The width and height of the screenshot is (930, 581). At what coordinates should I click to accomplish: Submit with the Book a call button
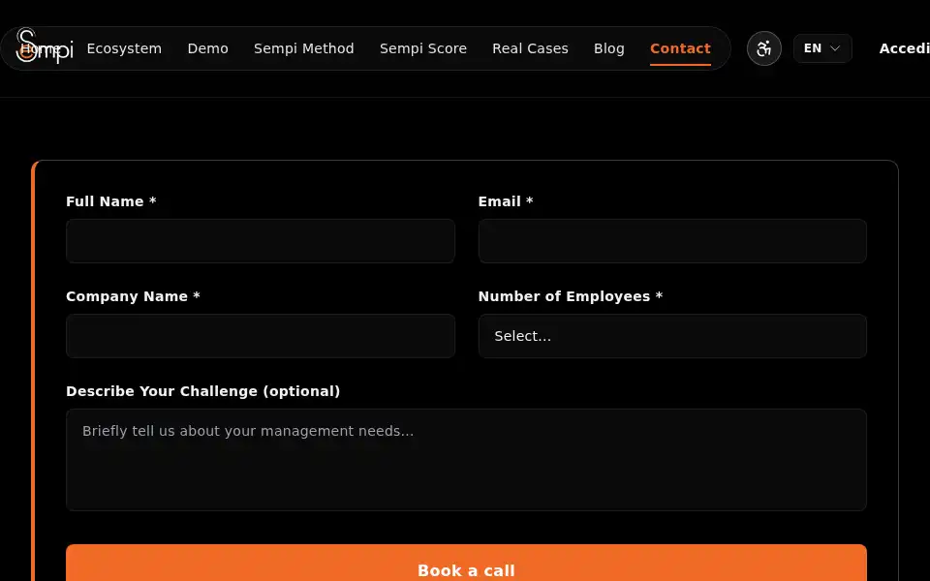[x=466, y=564]
